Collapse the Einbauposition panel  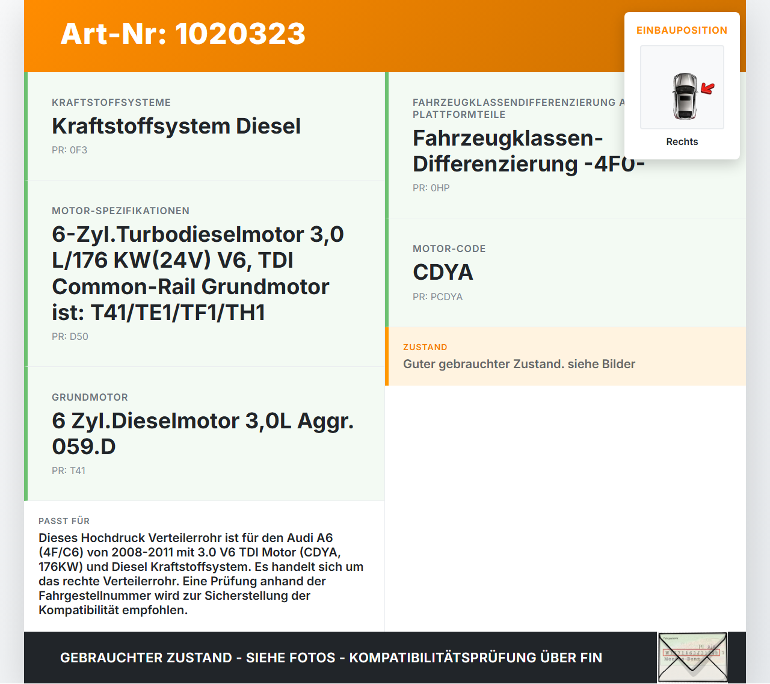682,30
